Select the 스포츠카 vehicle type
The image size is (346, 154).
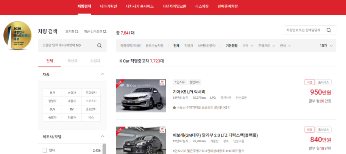[x=91, y=101]
